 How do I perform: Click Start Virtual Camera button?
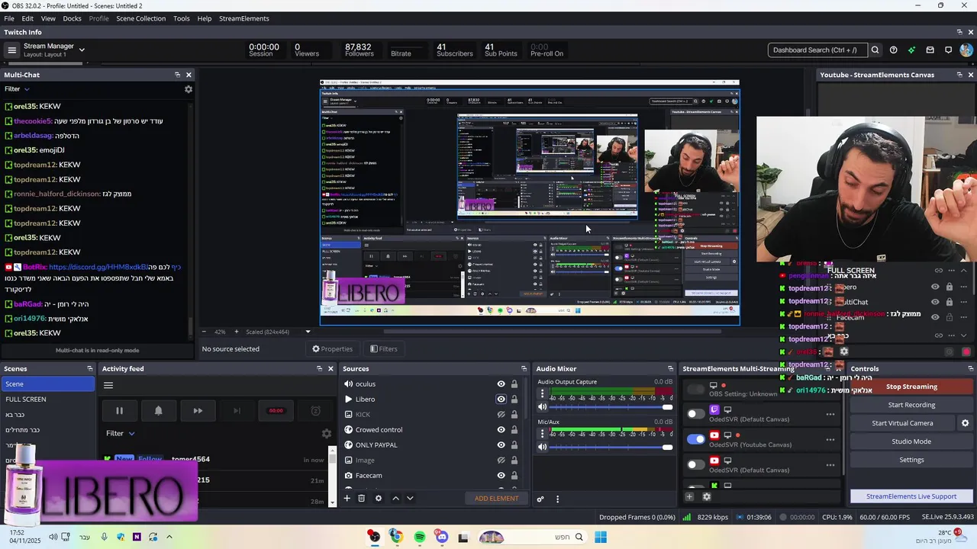(902, 423)
